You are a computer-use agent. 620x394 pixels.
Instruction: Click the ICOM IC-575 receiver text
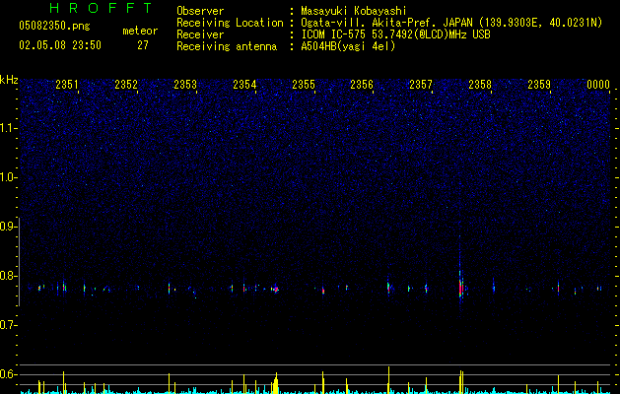click(395, 34)
